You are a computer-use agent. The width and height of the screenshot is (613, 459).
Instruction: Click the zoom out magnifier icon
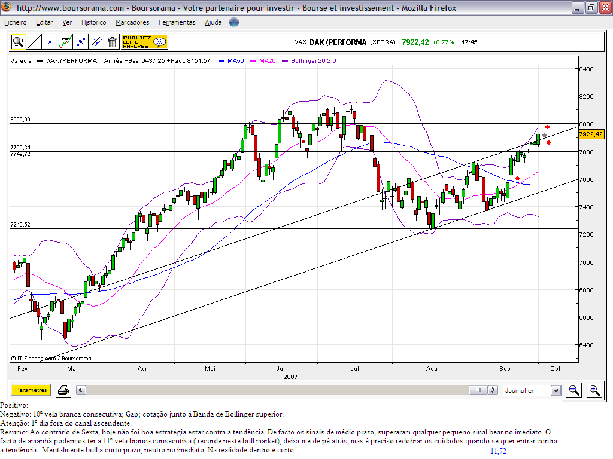click(x=574, y=390)
